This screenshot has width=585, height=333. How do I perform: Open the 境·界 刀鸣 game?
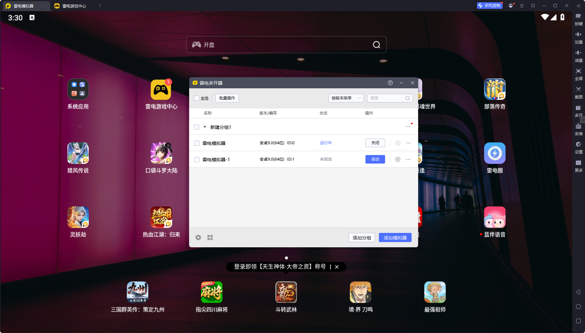click(361, 292)
